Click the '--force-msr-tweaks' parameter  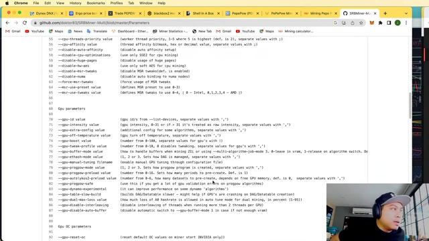pyautogui.click(x=76, y=82)
